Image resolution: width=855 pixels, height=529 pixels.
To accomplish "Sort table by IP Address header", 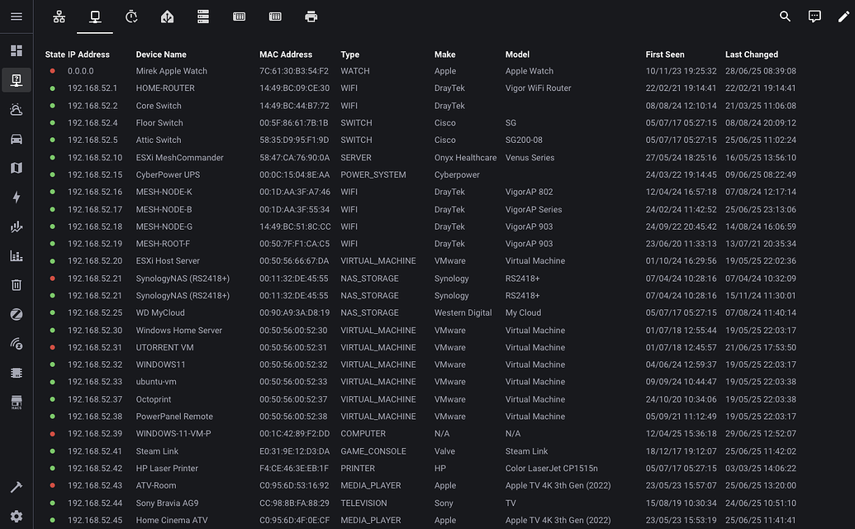I will point(88,55).
